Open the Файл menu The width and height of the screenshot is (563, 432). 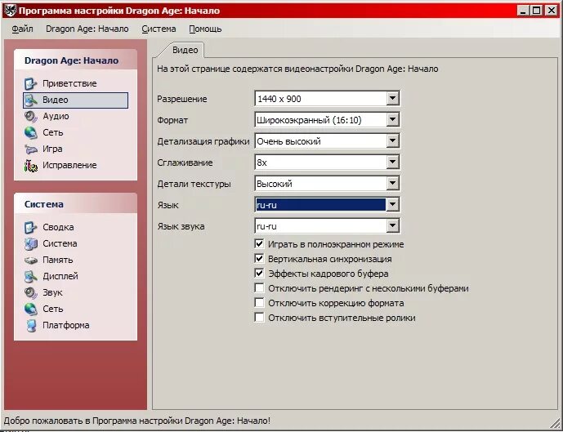point(22,29)
